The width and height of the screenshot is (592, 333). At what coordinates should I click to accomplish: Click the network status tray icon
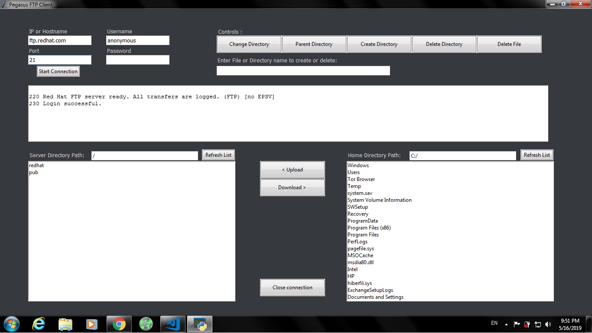(538, 323)
